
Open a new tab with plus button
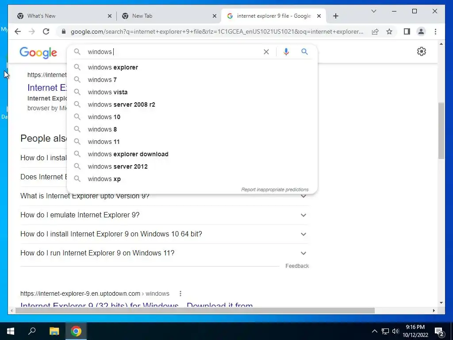pos(335,16)
